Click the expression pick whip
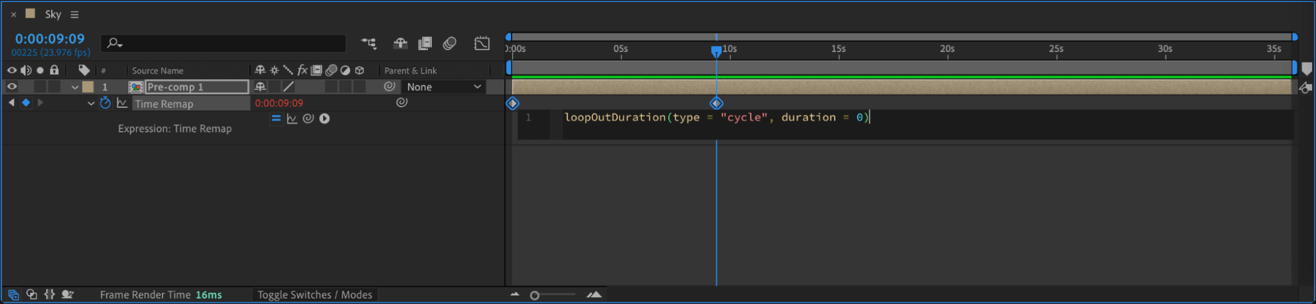1316x304 pixels. (308, 118)
